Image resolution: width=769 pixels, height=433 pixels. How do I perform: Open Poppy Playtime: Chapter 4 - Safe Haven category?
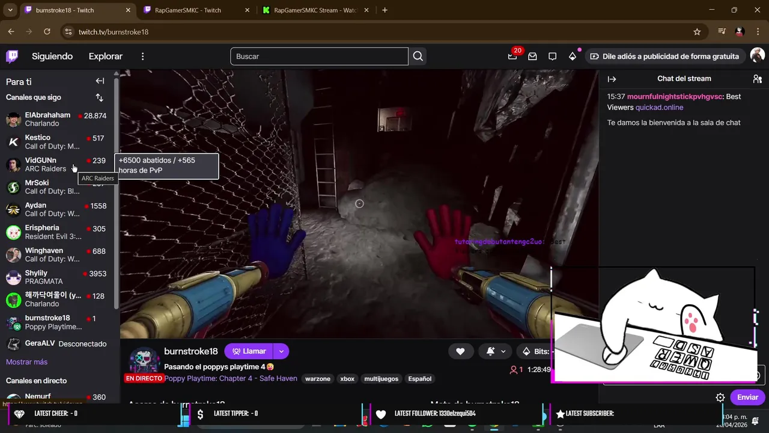231,379
